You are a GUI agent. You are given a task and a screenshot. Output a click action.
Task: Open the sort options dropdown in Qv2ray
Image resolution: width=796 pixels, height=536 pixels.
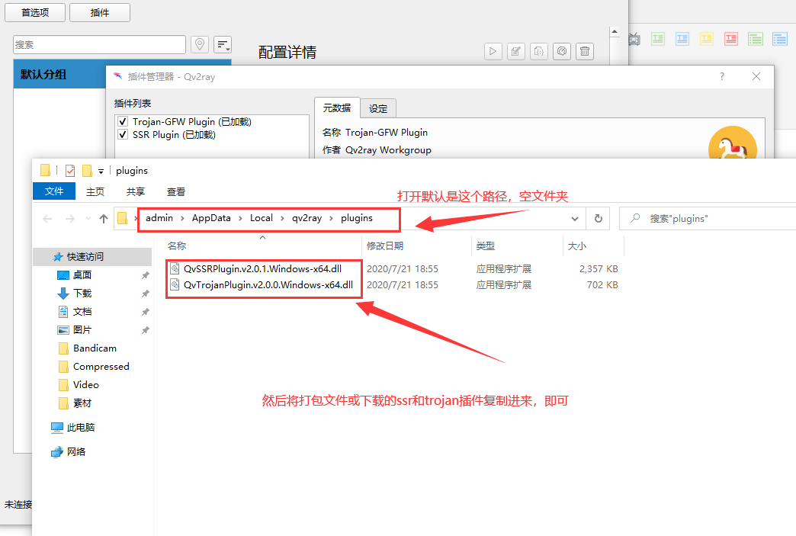223,45
